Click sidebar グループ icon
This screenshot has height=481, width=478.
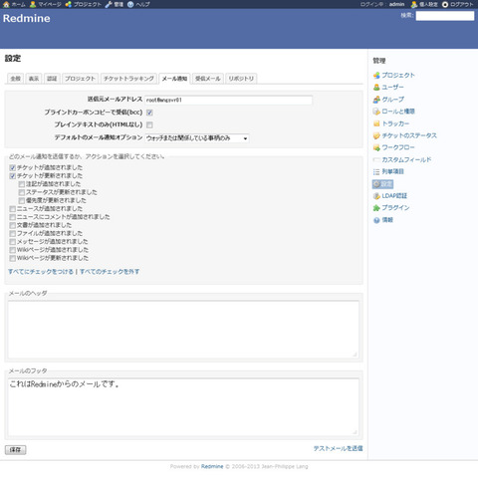pos(376,100)
